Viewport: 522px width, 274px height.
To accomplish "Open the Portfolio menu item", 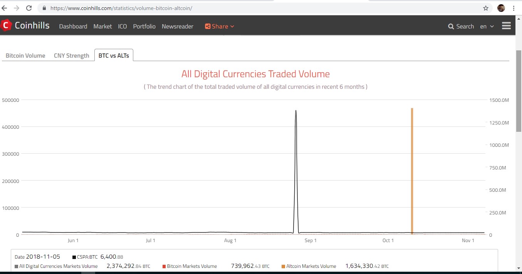I will (x=144, y=27).
